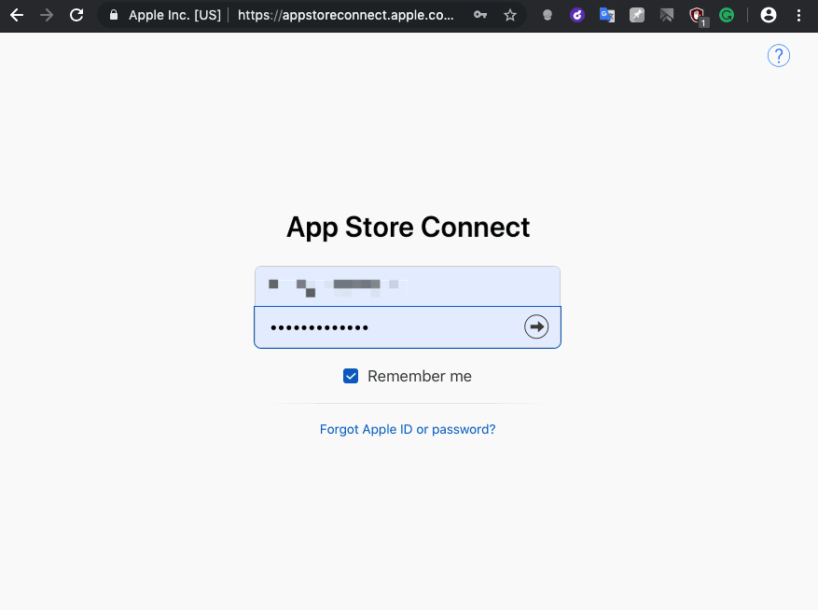Click the dark gray flag-shaped extension icon

(x=667, y=15)
